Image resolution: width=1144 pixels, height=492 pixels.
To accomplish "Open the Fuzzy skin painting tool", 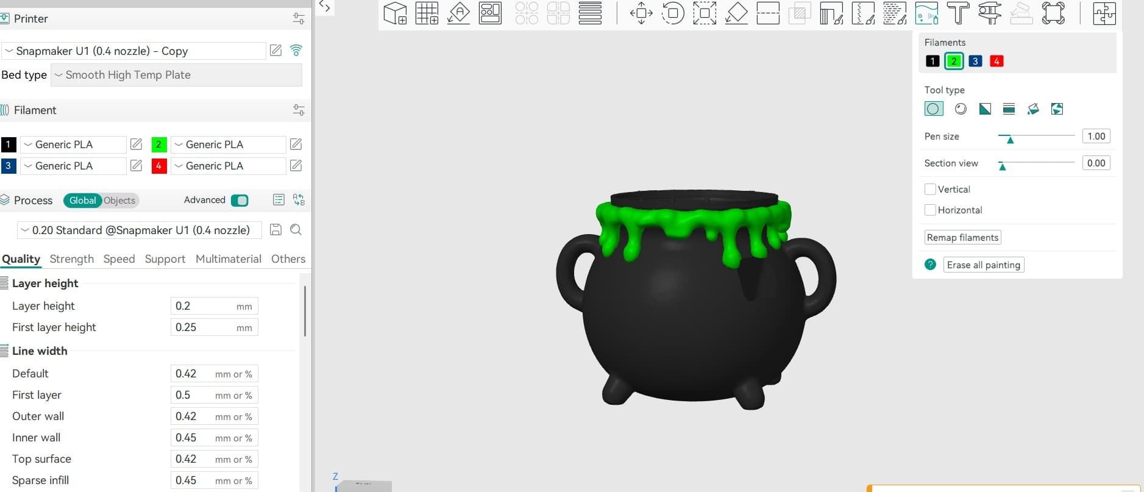I will [895, 13].
